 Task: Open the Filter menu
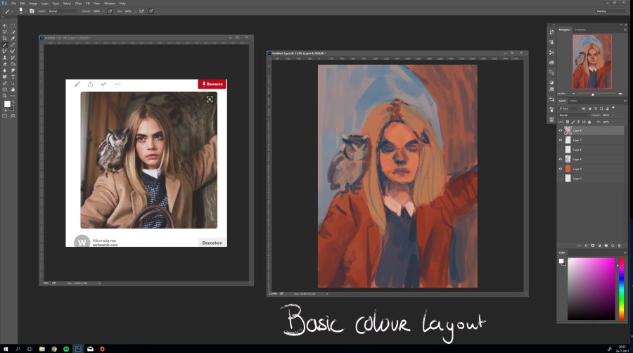(78, 4)
